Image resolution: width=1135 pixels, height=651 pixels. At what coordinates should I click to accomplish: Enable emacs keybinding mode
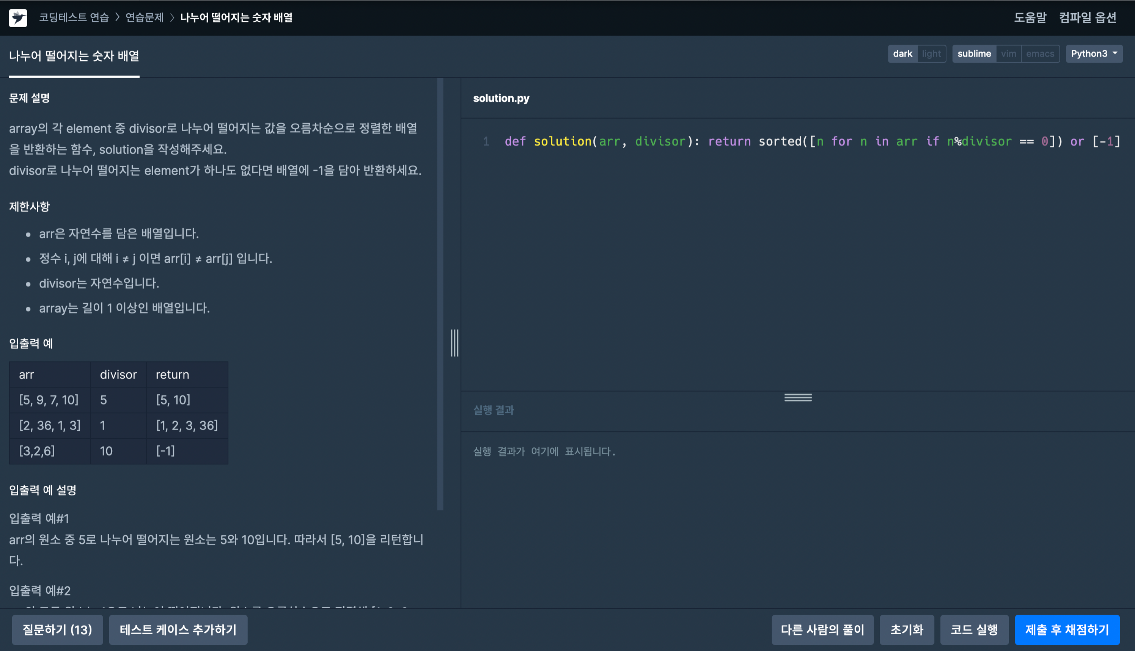(x=1040, y=54)
